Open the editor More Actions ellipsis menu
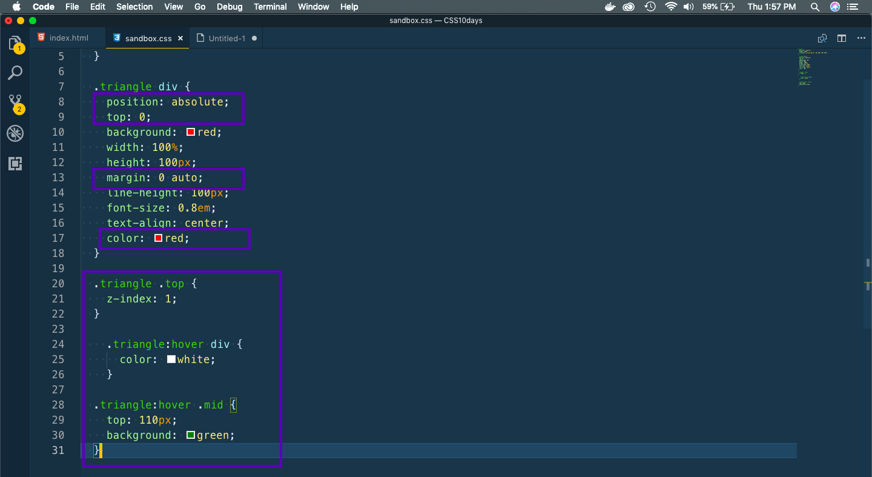The height and width of the screenshot is (477, 872). pos(861,38)
